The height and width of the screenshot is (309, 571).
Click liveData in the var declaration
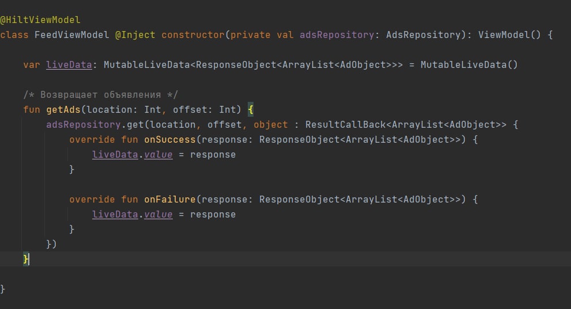pyautogui.click(x=69, y=64)
